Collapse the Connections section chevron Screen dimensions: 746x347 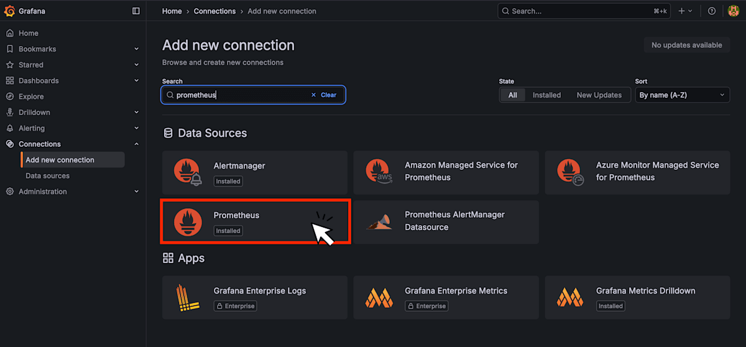click(137, 144)
